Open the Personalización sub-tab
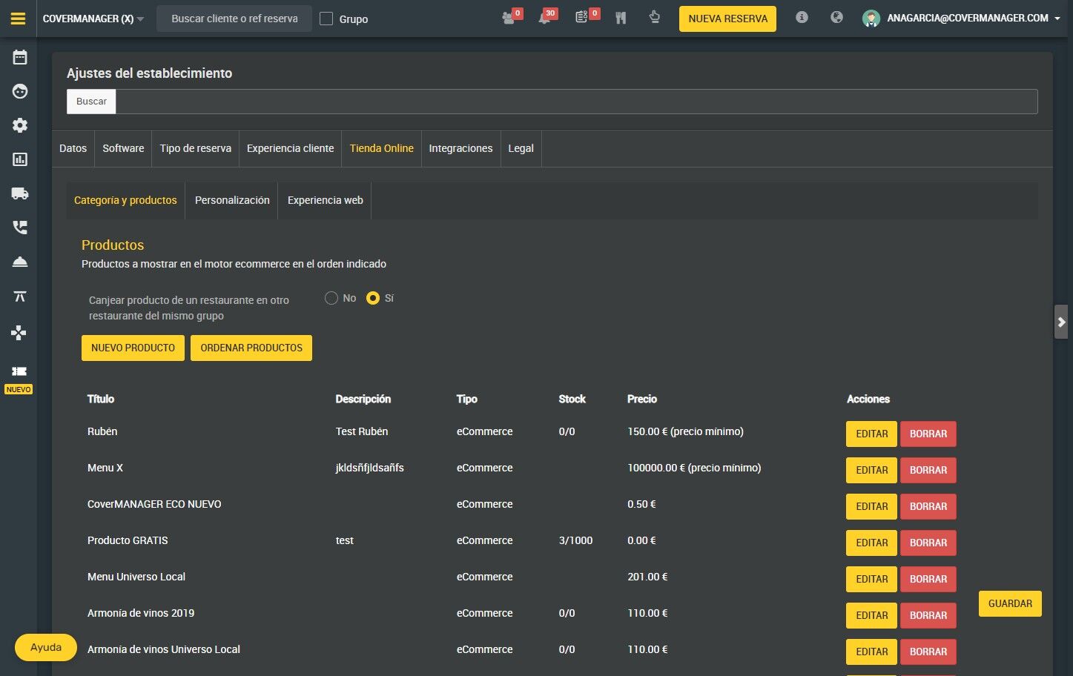The width and height of the screenshot is (1073, 676). coord(232,200)
